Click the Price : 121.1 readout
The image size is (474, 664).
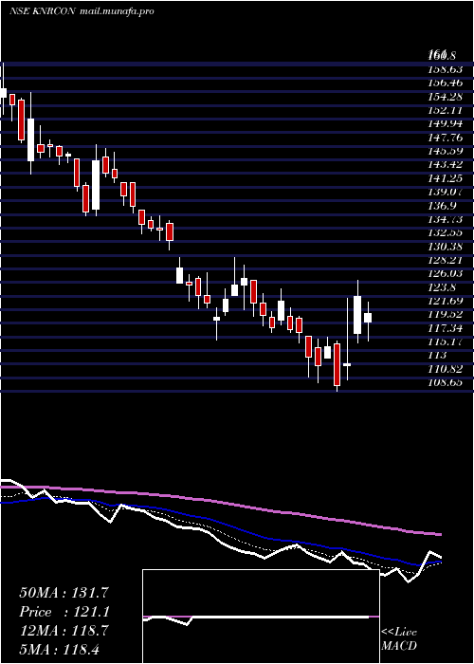(64, 611)
